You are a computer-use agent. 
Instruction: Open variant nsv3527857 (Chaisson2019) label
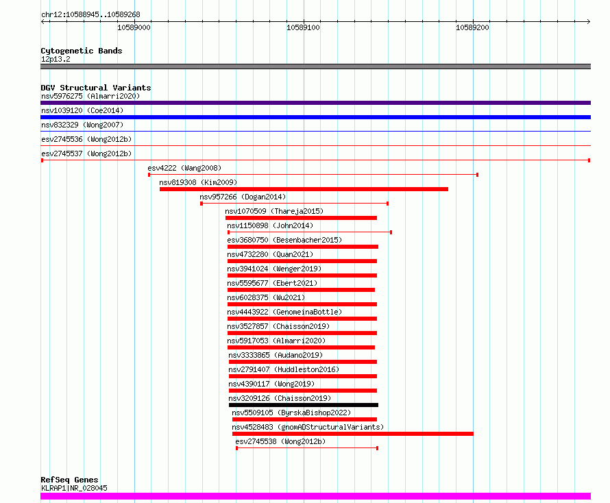point(278,326)
